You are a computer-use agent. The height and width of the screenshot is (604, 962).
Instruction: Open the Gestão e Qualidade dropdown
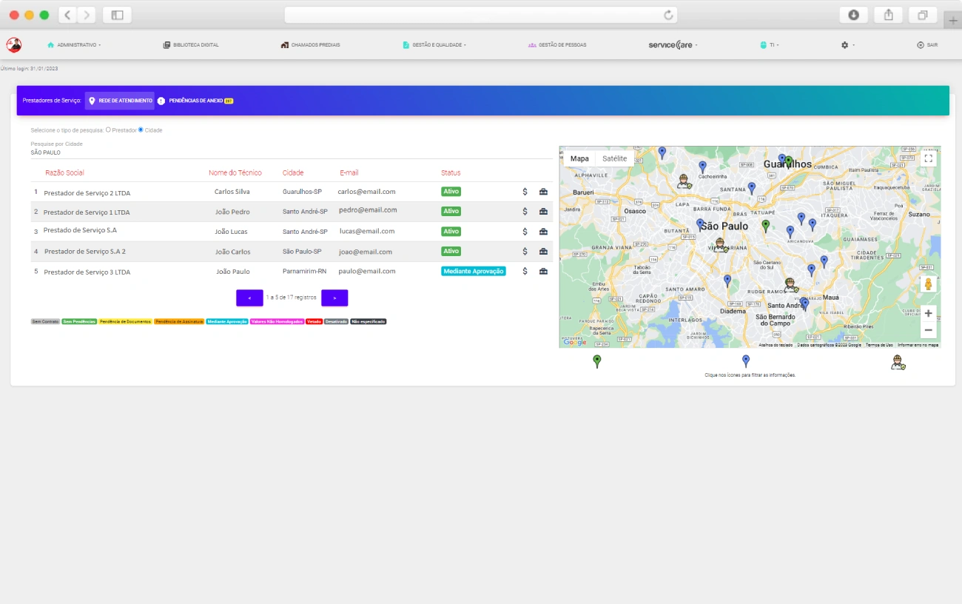tap(434, 45)
